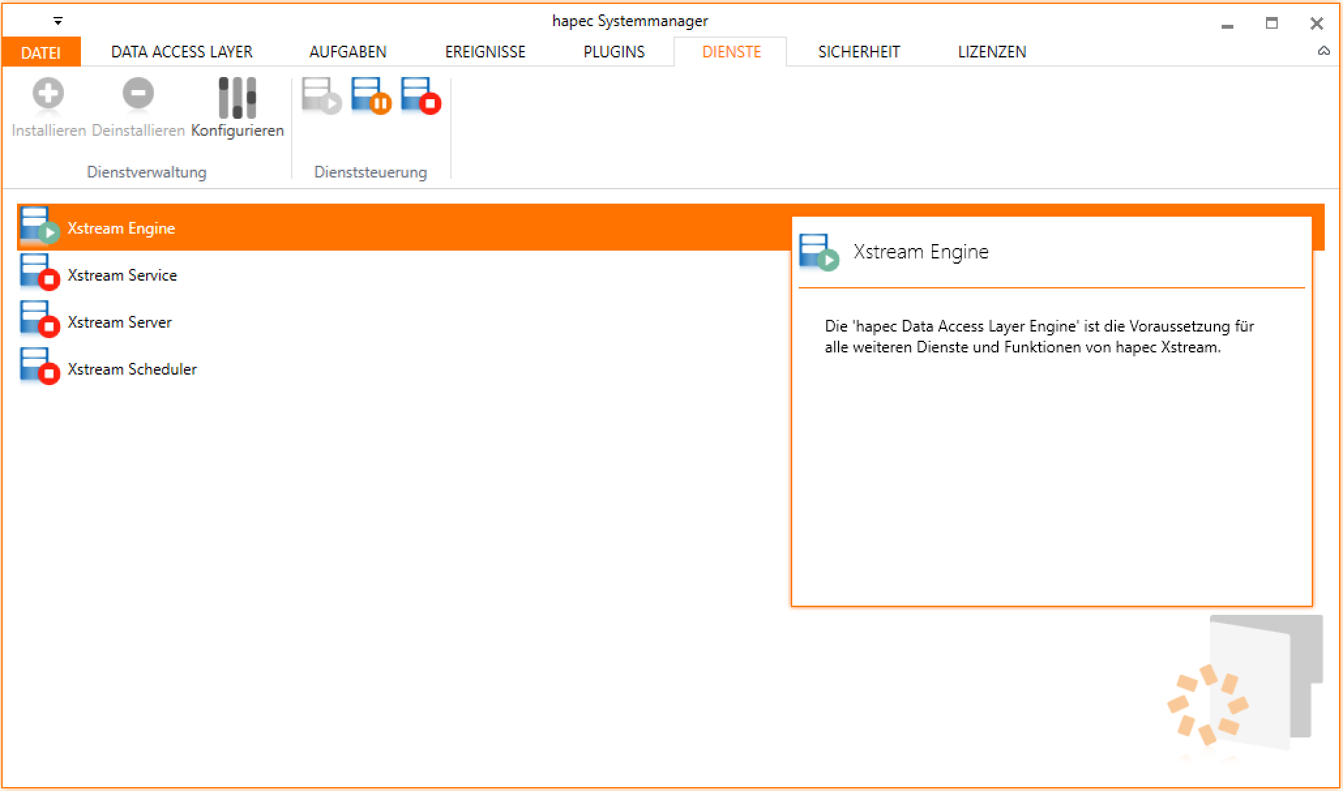Viewport: 1343px width, 791px height.
Task: Switch to DATA ACCESS LAYER tab
Action: pyautogui.click(x=181, y=52)
